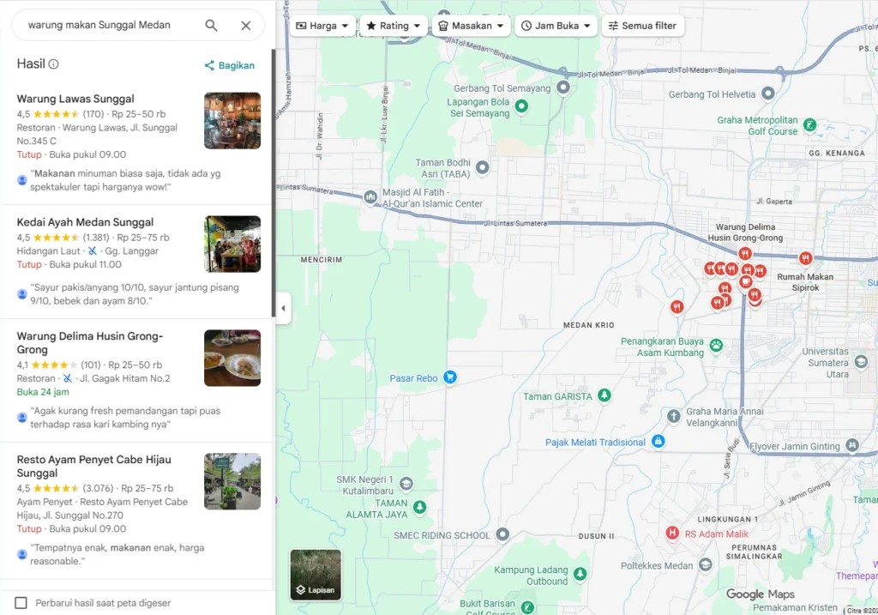Select the Makanan minuman biasa saja review text

[x=125, y=180]
